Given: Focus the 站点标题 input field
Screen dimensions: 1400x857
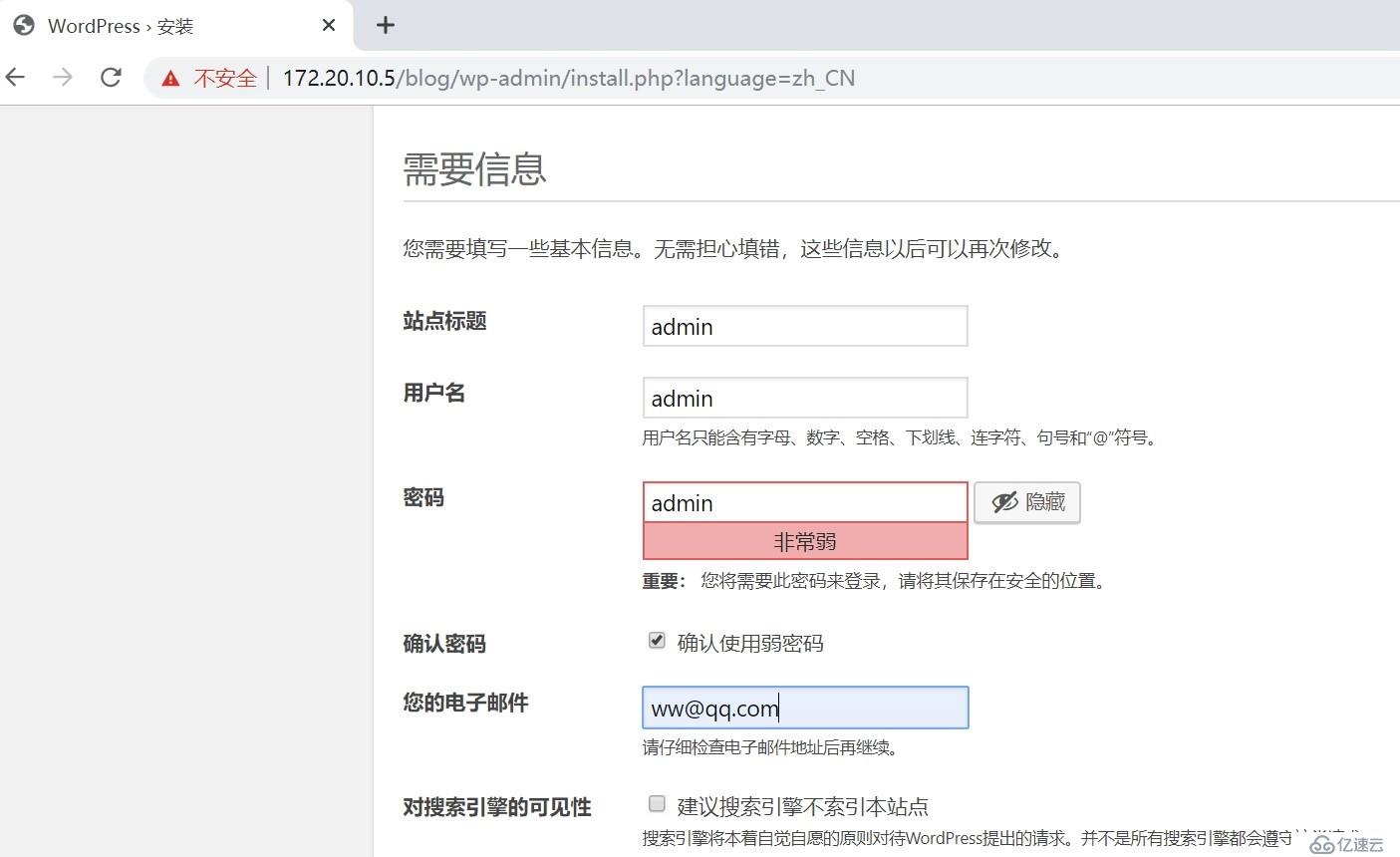Looking at the screenshot, I should tap(805, 326).
